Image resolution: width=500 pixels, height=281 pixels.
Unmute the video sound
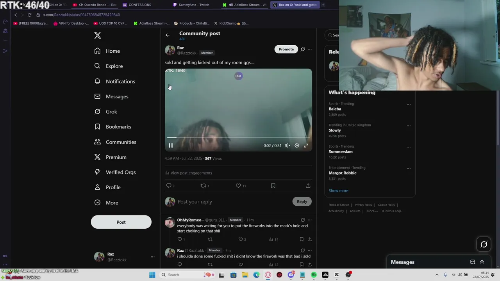point(287,146)
